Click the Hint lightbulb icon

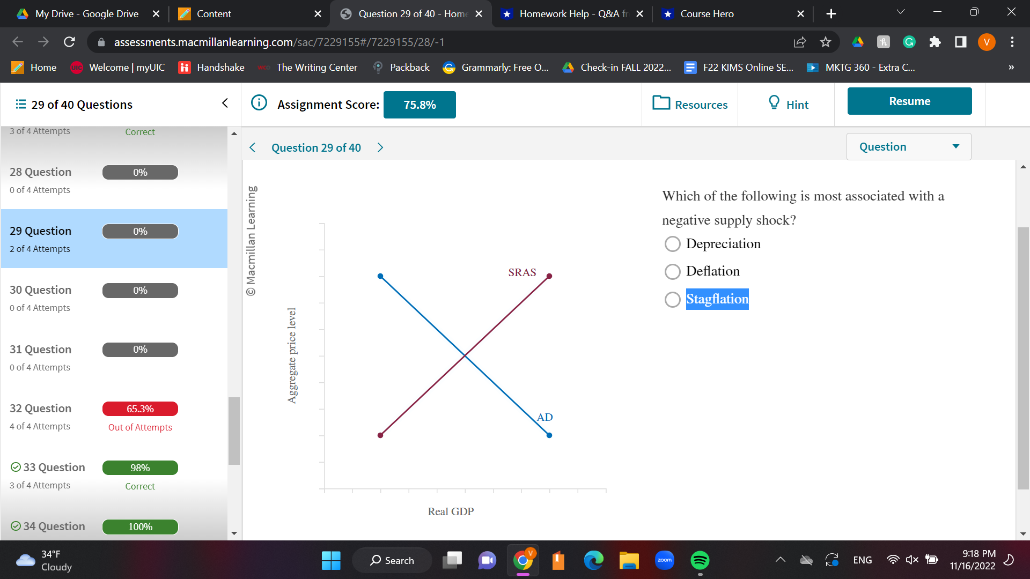pos(774,102)
